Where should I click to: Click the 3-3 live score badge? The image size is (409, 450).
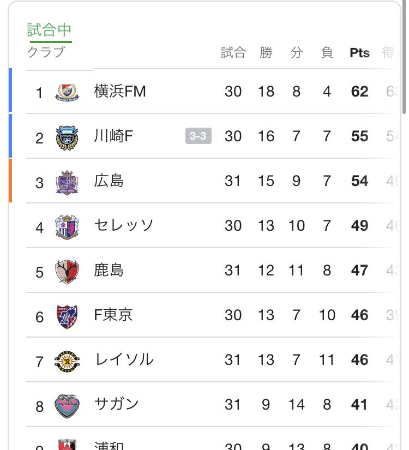(x=199, y=136)
